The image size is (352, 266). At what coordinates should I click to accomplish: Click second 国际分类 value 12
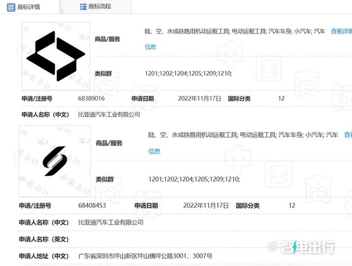(x=292, y=206)
